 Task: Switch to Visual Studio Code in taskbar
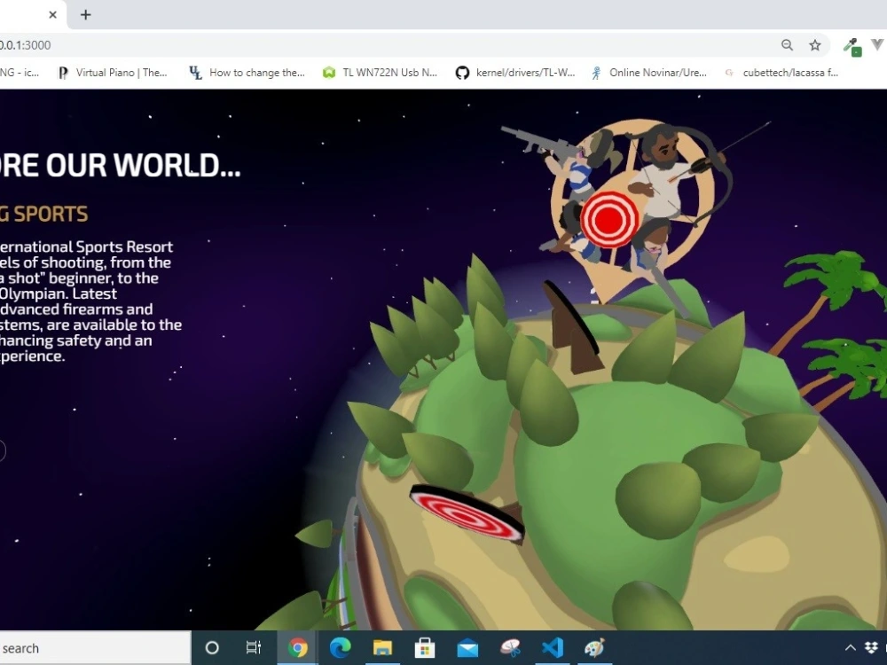point(552,648)
